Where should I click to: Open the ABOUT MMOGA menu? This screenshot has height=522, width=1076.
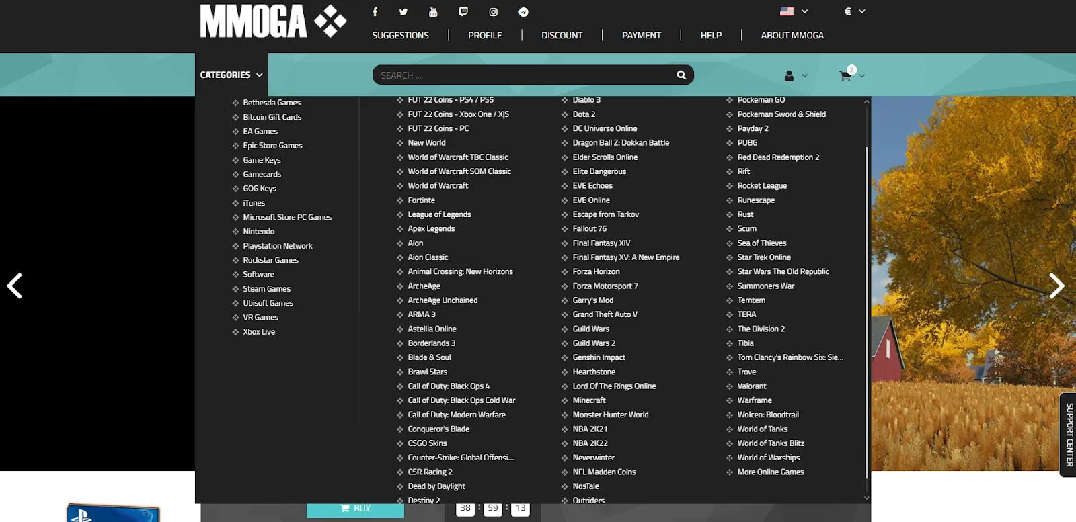coord(792,35)
